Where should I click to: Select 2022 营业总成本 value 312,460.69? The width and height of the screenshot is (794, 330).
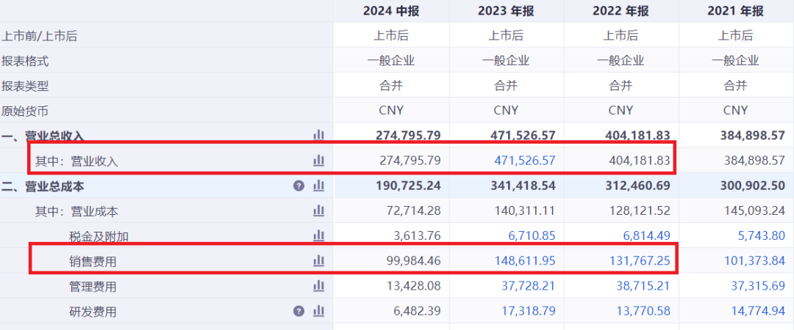pyautogui.click(x=638, y=186)
